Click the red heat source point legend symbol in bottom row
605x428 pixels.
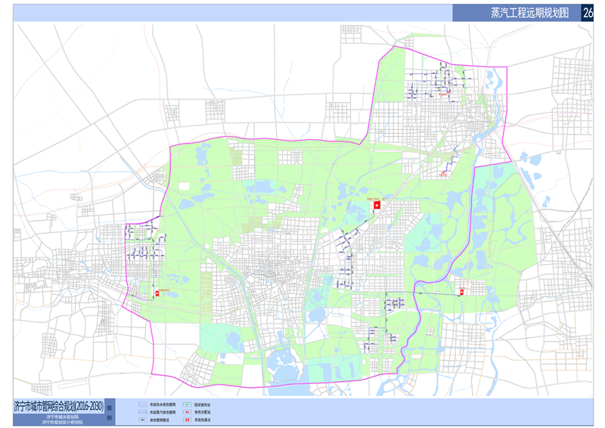tap(187, 420)
